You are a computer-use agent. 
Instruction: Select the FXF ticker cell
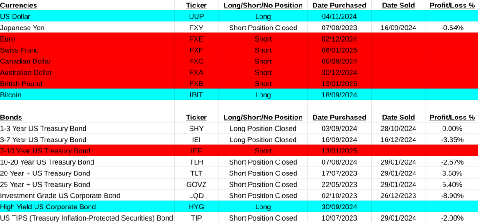pyautogui.click(x=196, y=50)
